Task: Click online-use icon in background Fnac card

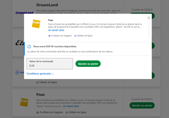Action: tap(67, 112)
